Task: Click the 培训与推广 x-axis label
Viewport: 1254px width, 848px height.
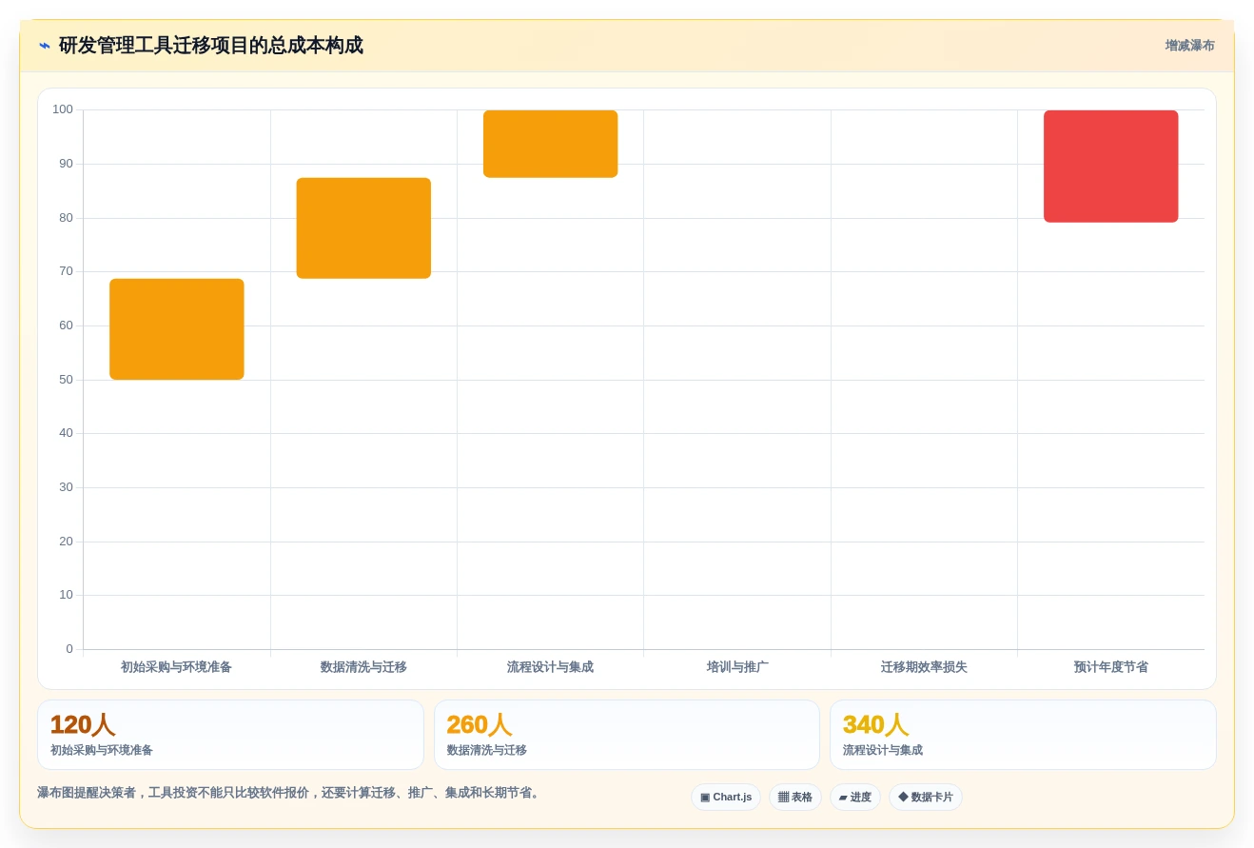Action: pos(737,667)
